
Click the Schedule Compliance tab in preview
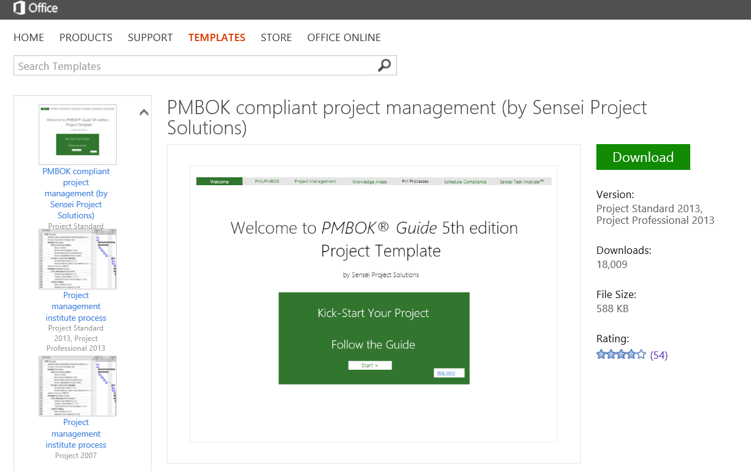point(465,182)
